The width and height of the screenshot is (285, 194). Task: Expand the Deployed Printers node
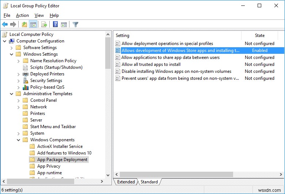point(18,74)
